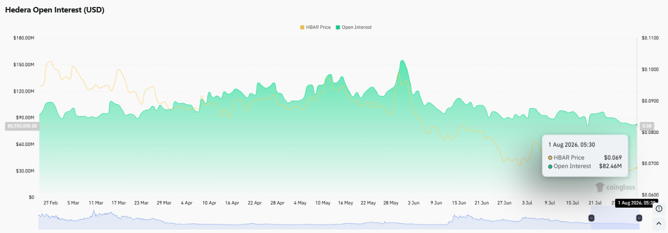Screen dimensions: 668x233
Task: Open the report/alert badge icon
Action: [x=659, y=209]
